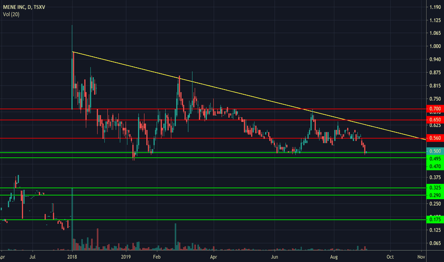Click the 0.815 price axis value

(435, 86)
